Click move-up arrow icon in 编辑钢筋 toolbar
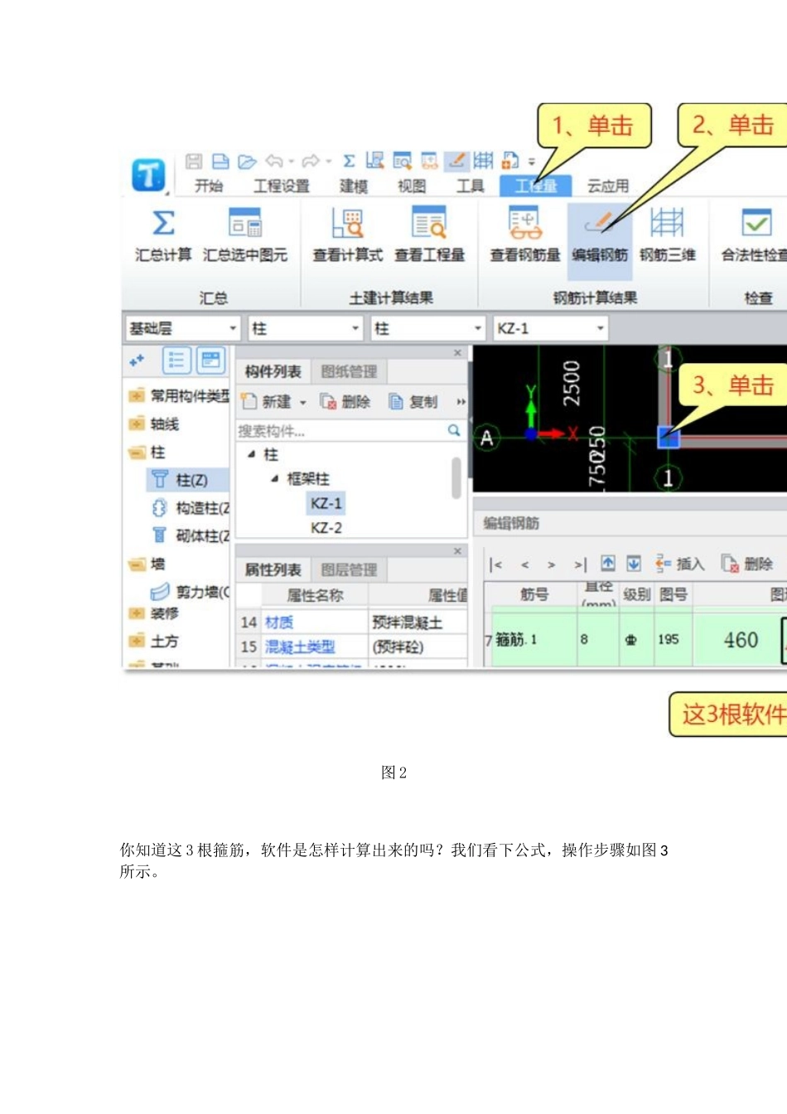 (607, 564)
